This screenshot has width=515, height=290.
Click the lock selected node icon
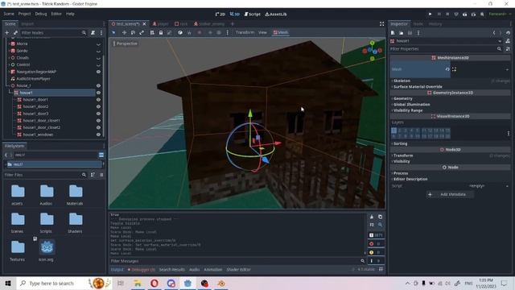tap(161, 32)
